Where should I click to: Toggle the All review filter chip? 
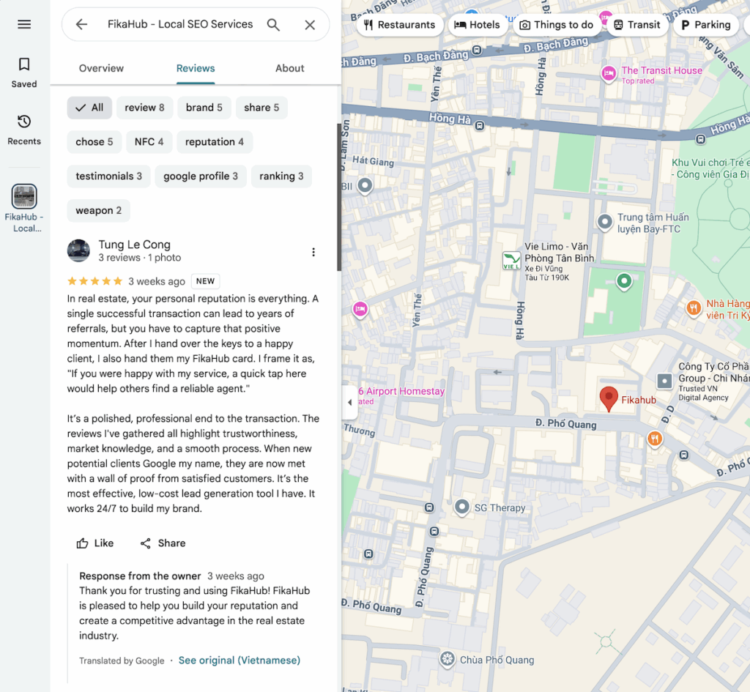(89, 108)
